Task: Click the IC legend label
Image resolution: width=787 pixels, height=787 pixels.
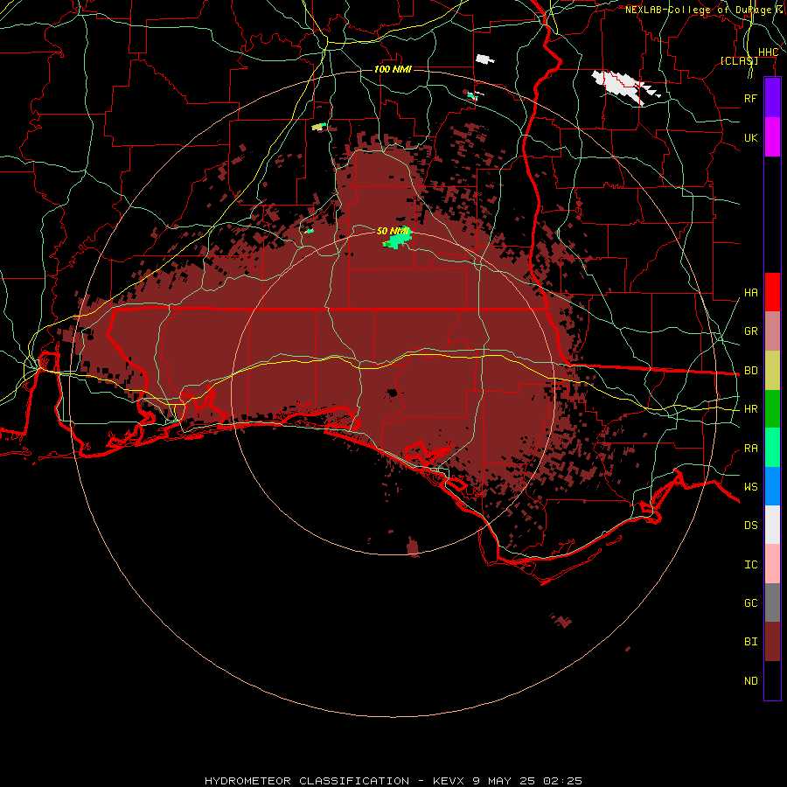Action: (750, 565)
